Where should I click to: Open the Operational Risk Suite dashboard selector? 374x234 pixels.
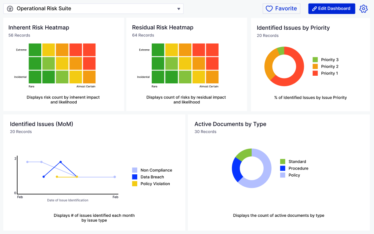(178, 8)
